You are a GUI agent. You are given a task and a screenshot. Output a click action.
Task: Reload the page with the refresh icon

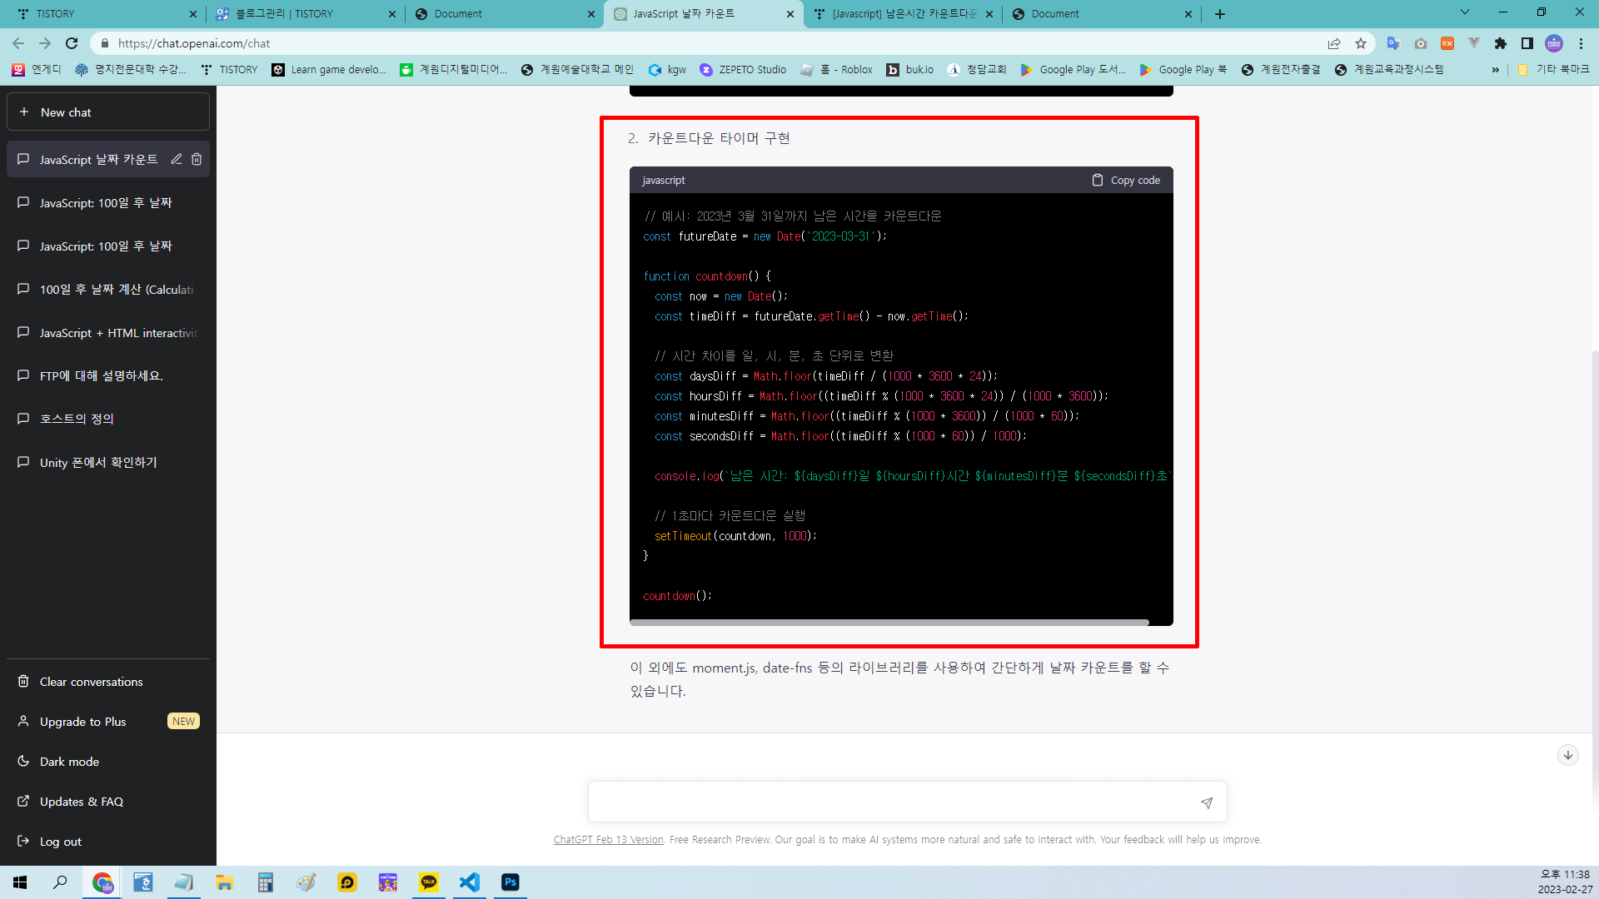pos(72,43)
